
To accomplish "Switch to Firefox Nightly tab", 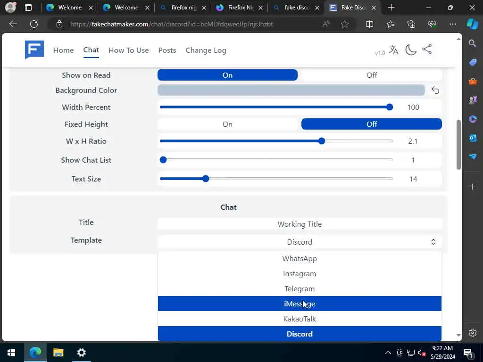I will [x=240, y=8].
